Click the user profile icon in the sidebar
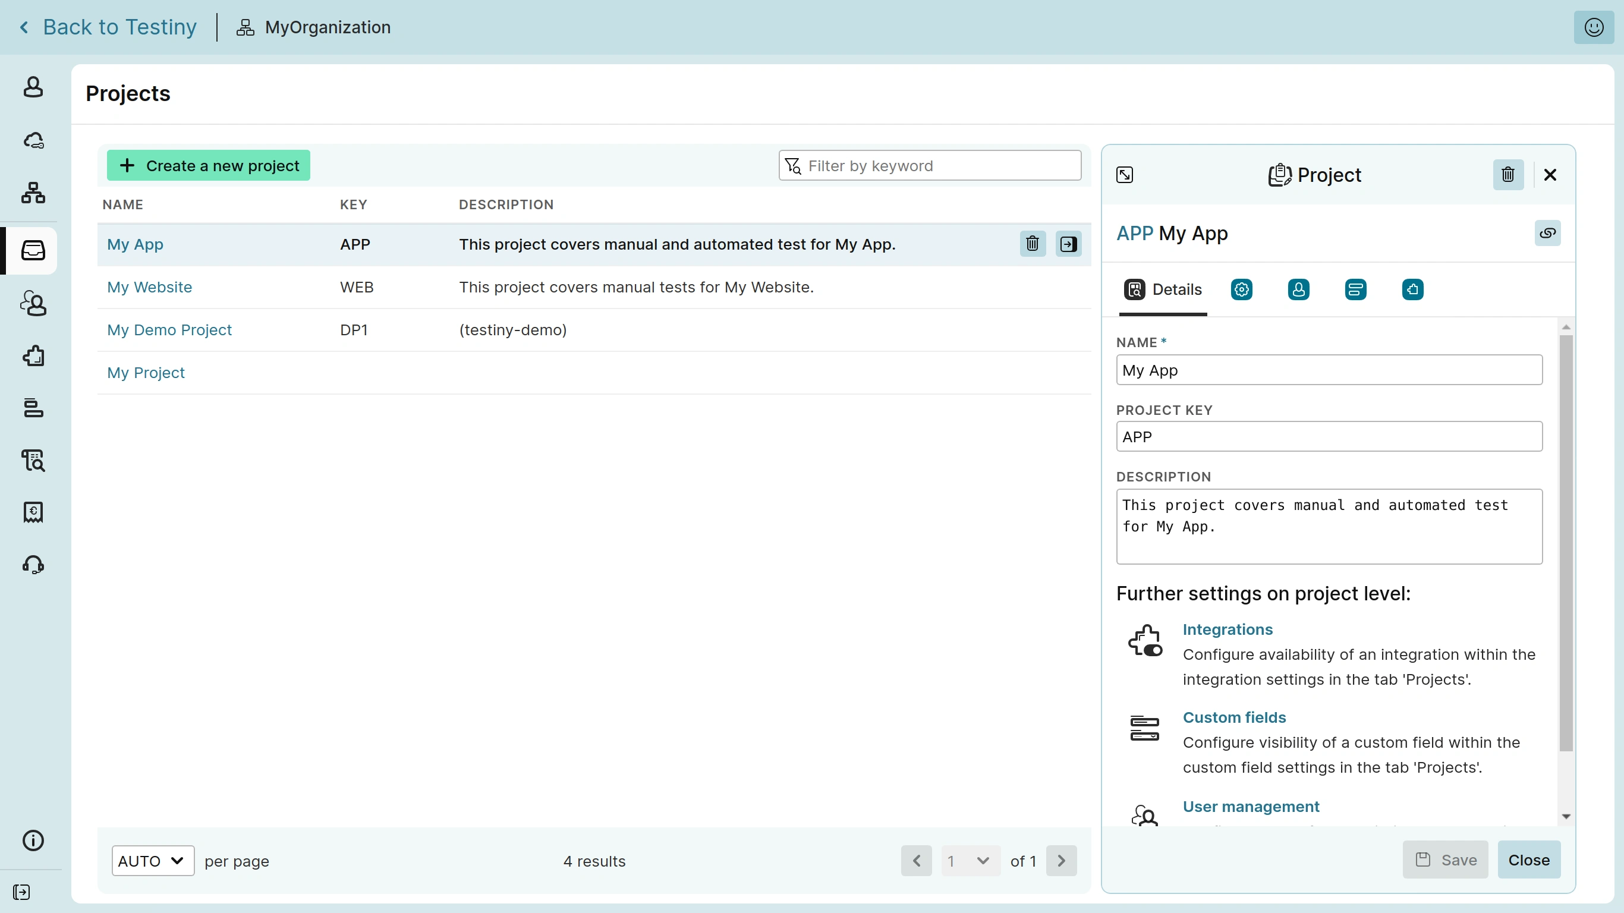 click(x=33, y=87)
